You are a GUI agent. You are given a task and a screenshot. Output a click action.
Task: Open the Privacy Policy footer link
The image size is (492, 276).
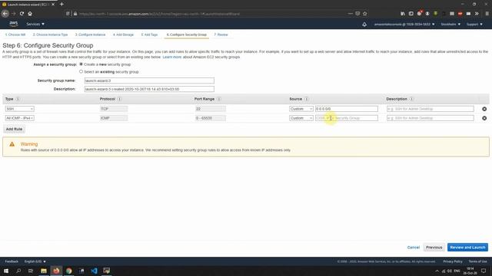[x=453, y=261]
